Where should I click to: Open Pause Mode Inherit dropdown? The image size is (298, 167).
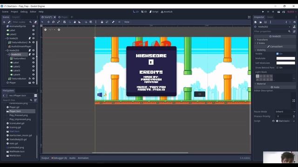pyautogui.click(x=285, y=112)
